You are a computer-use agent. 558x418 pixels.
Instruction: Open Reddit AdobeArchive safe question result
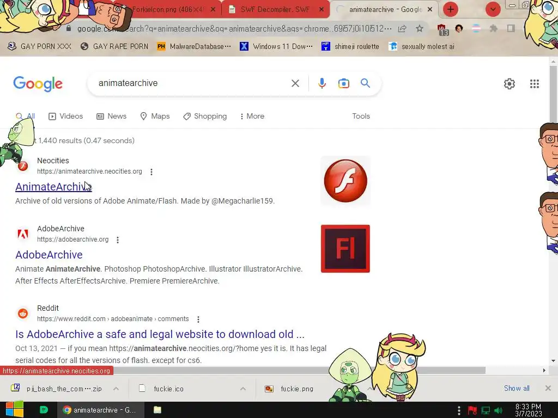(x=160, y=335)
